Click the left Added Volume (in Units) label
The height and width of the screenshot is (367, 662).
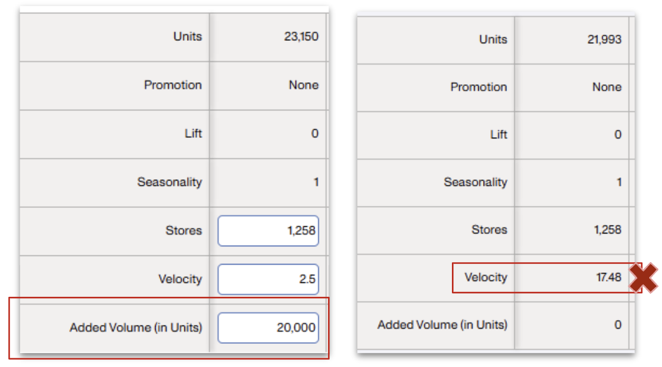136,328
